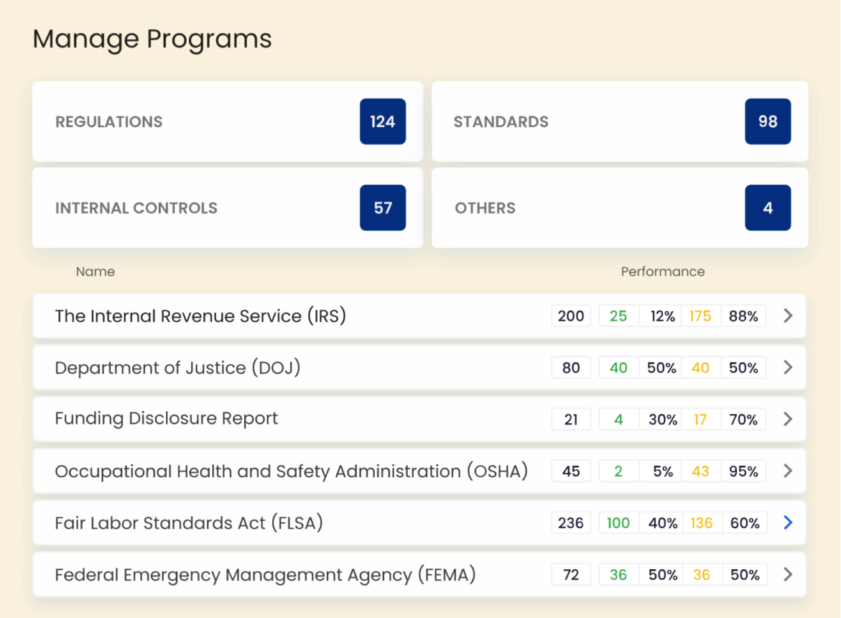This screenshot has width=841, height=618.
Task: Click FLSA yellow value 136
Action: pos(702,522)
